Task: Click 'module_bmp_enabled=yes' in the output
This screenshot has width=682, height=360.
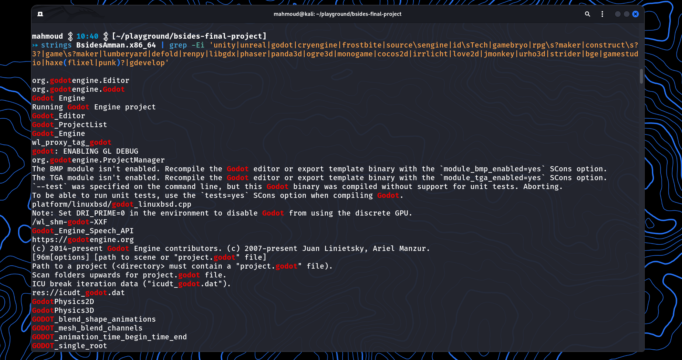Action: (x=492, y=169)
